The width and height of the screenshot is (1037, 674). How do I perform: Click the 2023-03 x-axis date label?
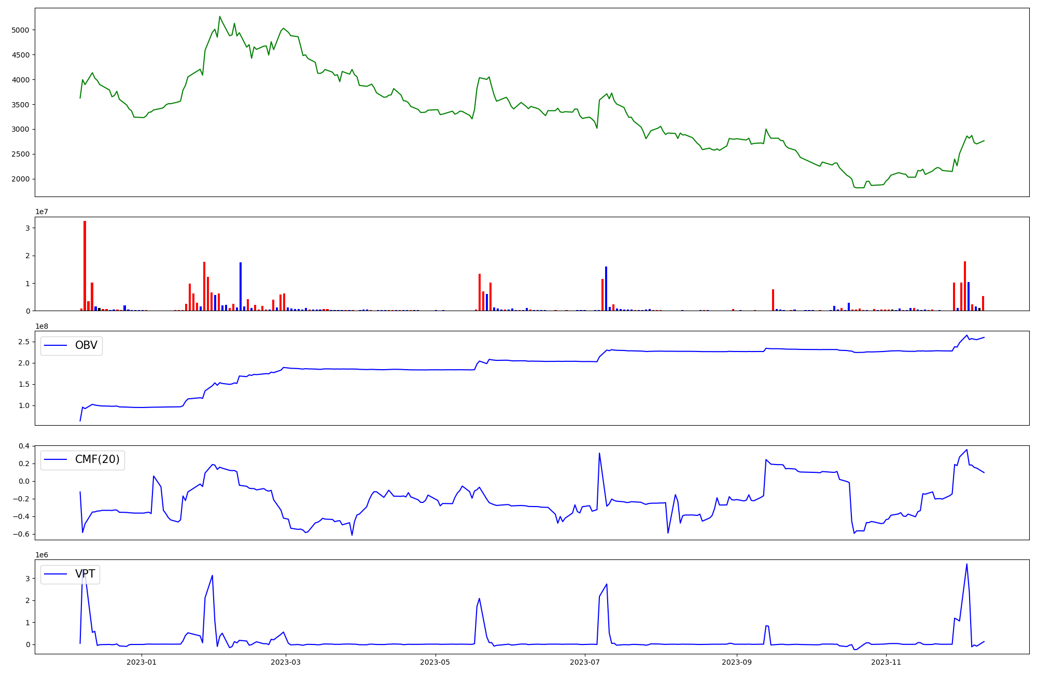pos(286,662)
